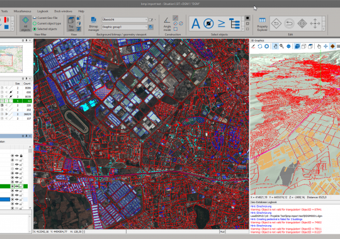Click the circular-arrows rotate icon in 3D Graphics

click(260, 46)
